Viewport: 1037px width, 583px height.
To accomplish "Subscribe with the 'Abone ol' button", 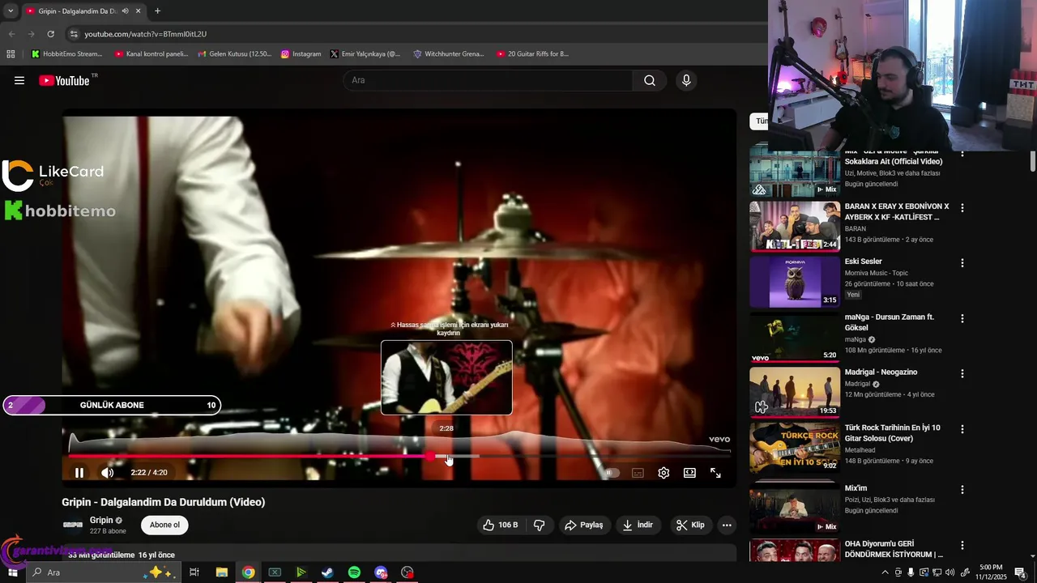I will pos(164,525).
